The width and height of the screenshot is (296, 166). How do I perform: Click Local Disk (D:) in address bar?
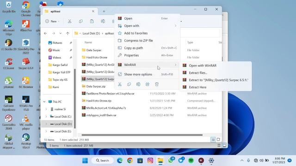[x=91, y=33]
